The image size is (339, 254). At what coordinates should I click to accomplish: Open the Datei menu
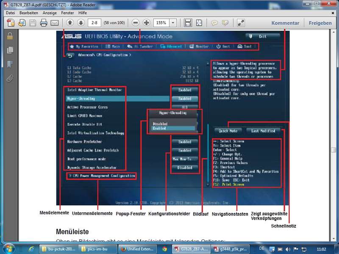tap(10, 13)
